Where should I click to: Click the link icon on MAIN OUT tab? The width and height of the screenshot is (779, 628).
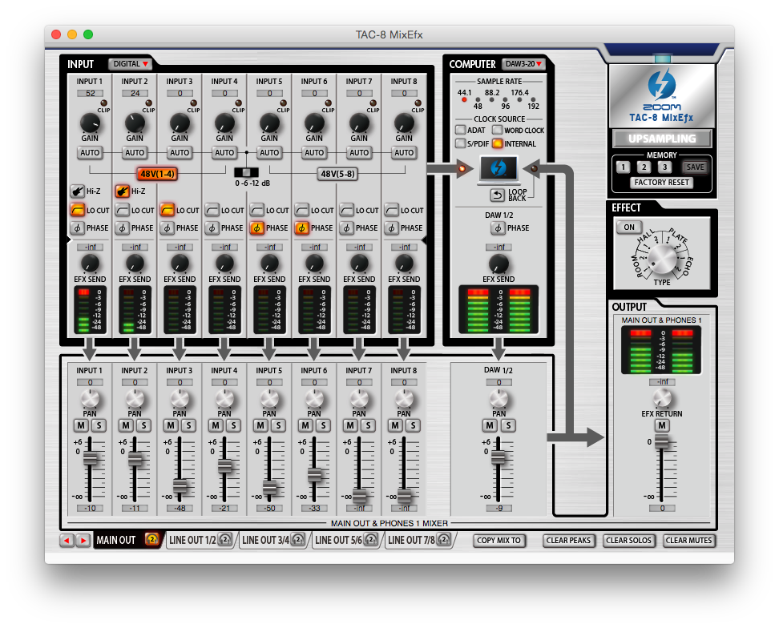[x=152, y=539]
